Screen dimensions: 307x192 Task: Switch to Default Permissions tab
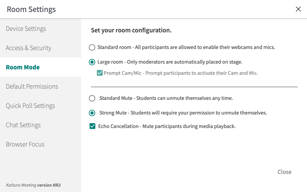(x=32, y=87)
